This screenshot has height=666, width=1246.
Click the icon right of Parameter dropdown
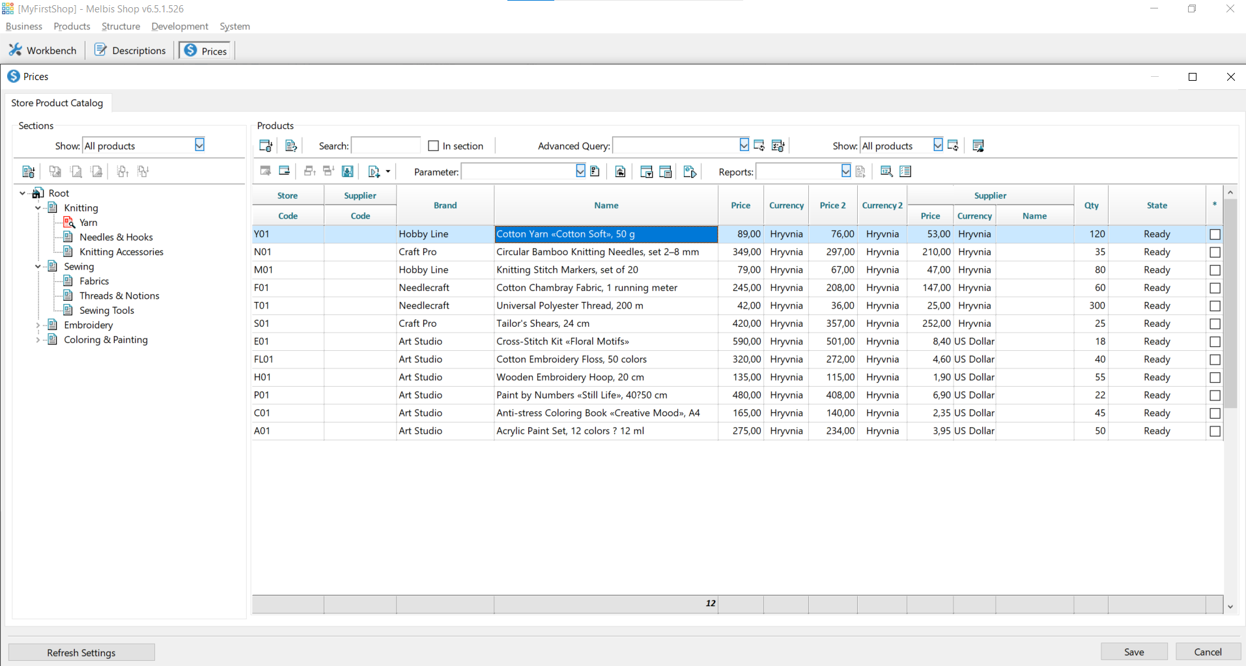click(x=595, y=171)
